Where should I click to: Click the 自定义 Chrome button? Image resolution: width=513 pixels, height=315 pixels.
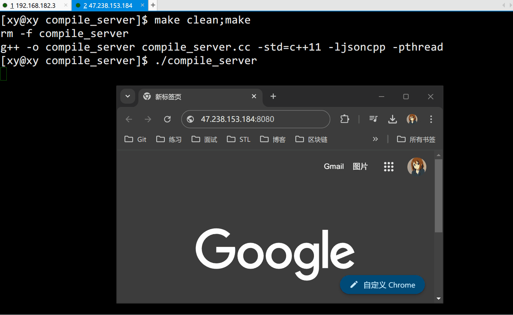[382, 285]
